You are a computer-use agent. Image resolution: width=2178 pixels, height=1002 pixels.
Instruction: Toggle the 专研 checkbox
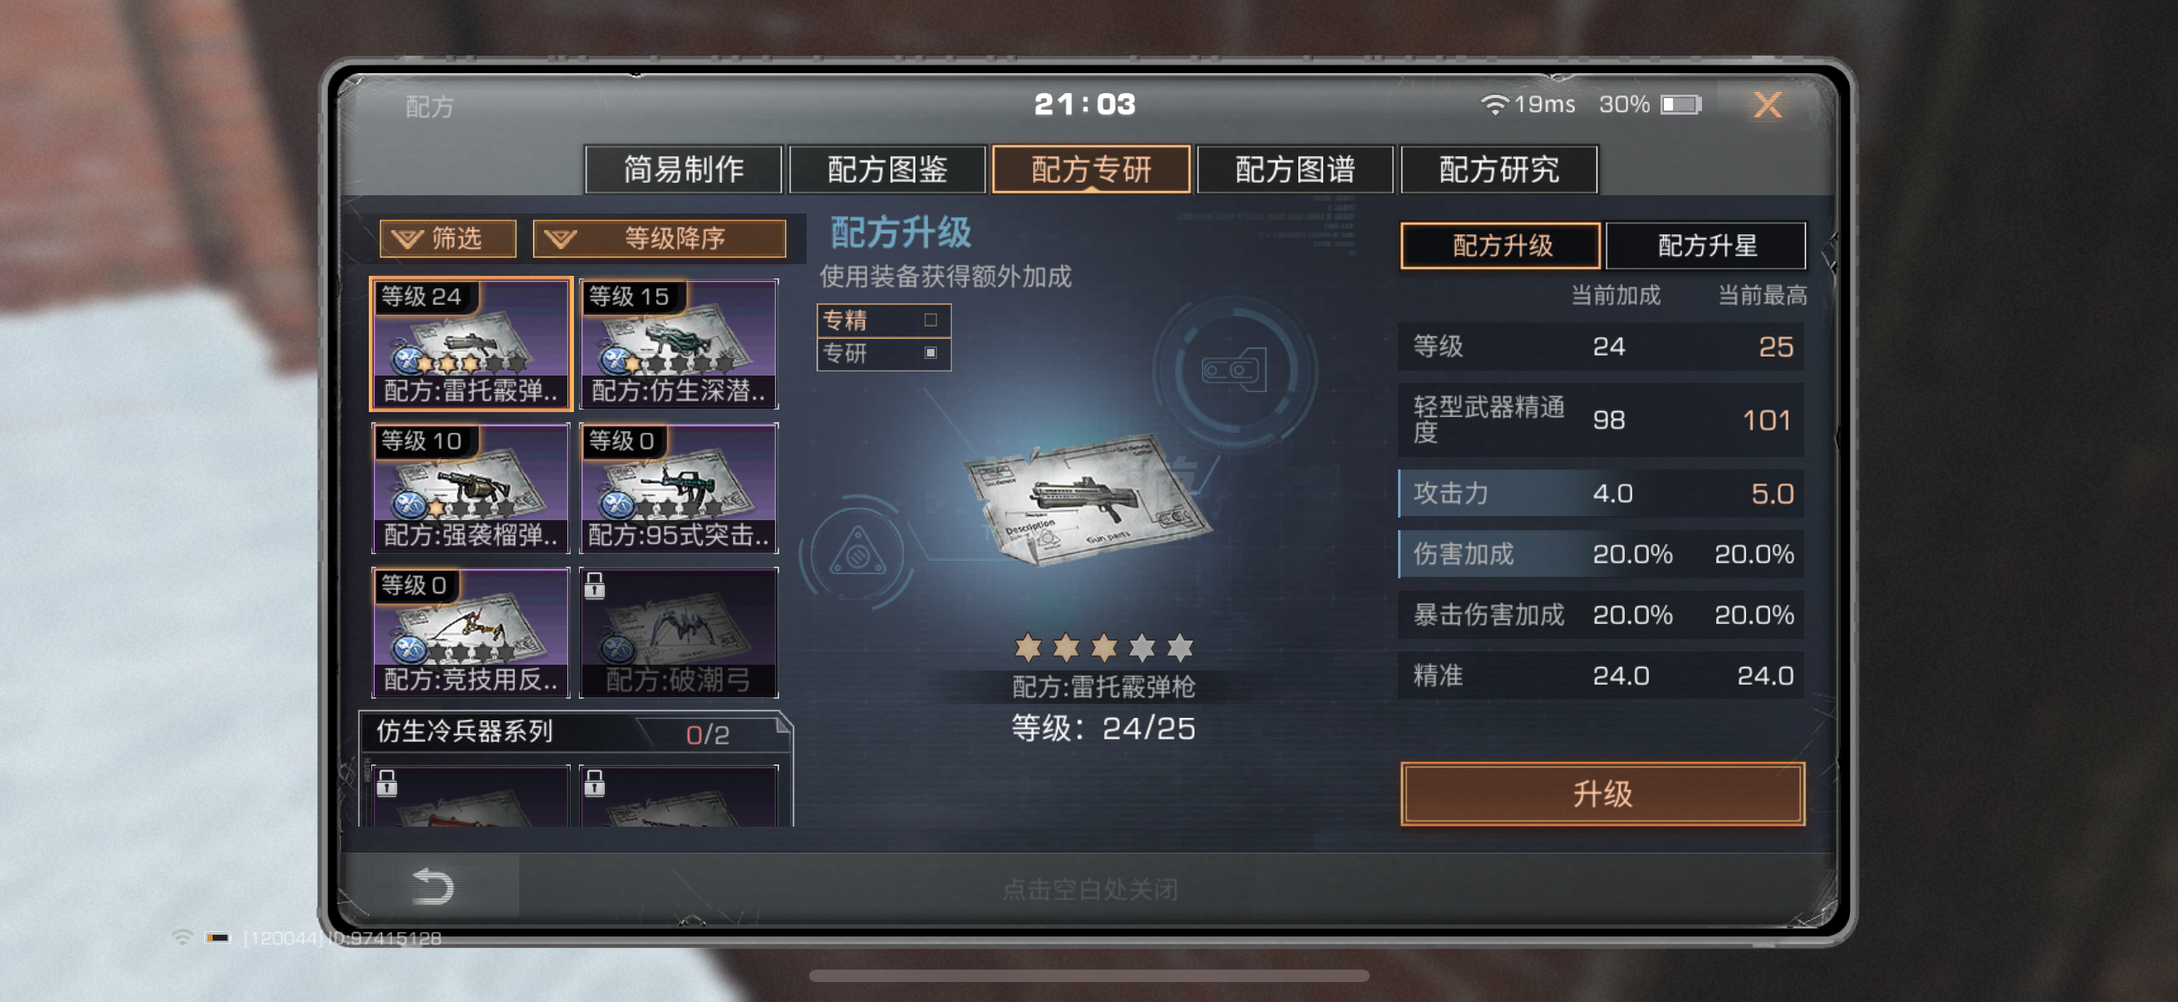coord(930,352)
